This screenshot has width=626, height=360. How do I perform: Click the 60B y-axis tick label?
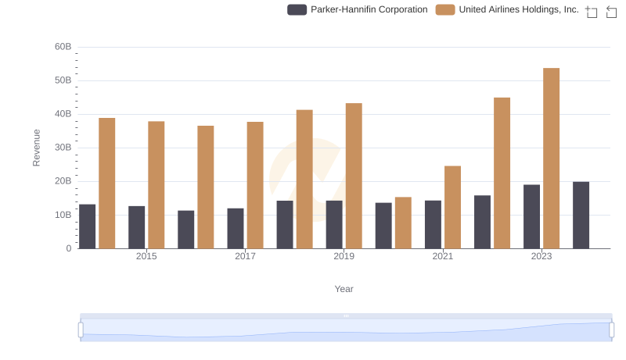coord(63,47)
